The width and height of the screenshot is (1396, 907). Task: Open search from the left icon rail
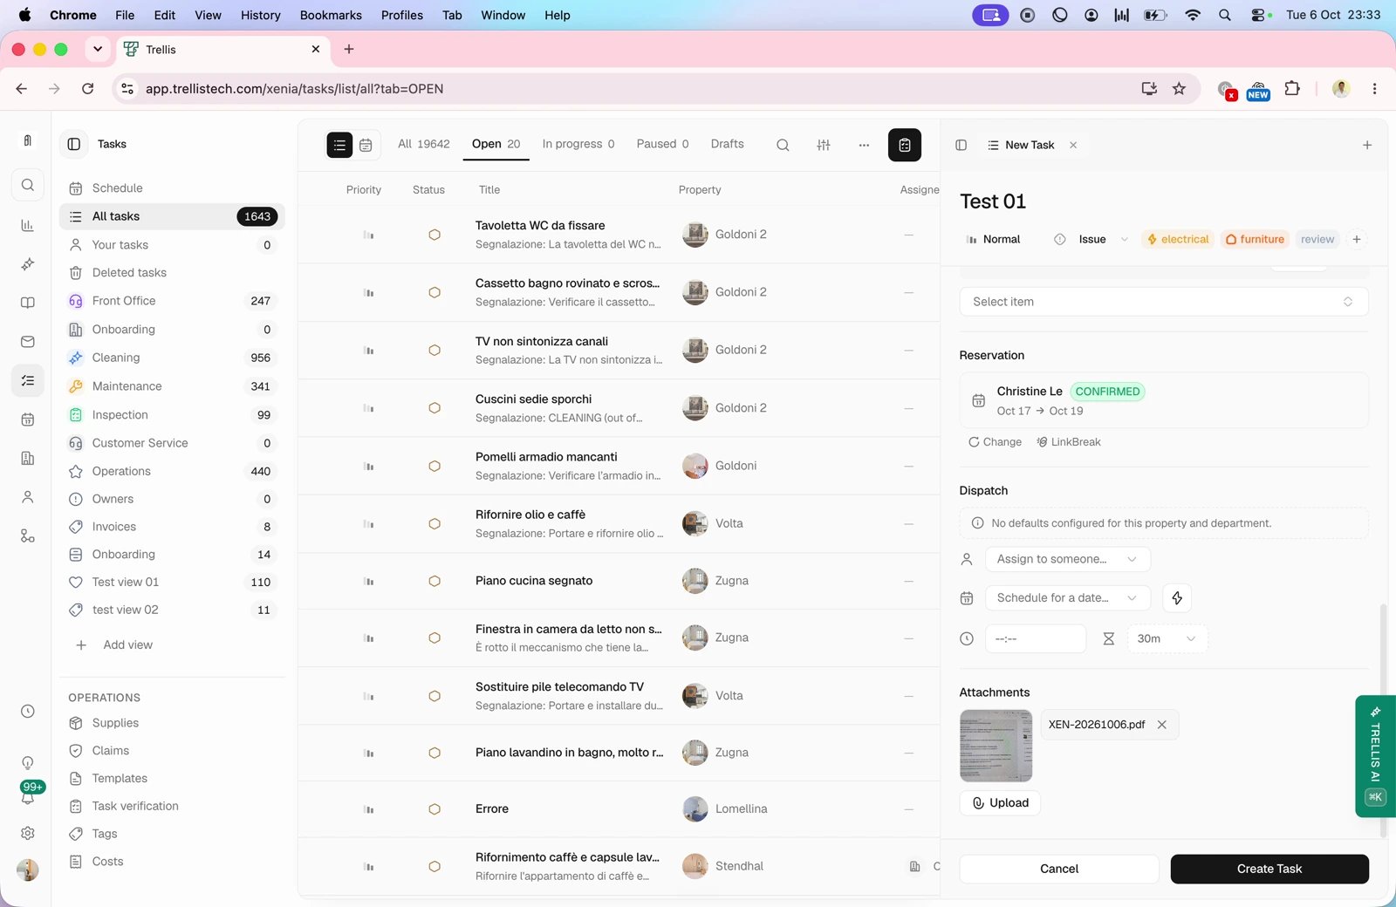click(28, 185)
